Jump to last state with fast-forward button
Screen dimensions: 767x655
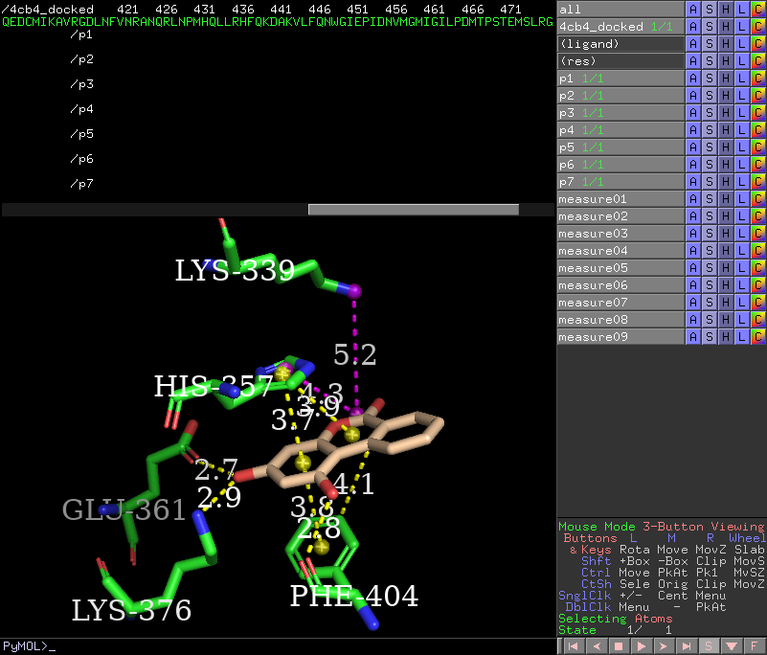tap(686, 646)
